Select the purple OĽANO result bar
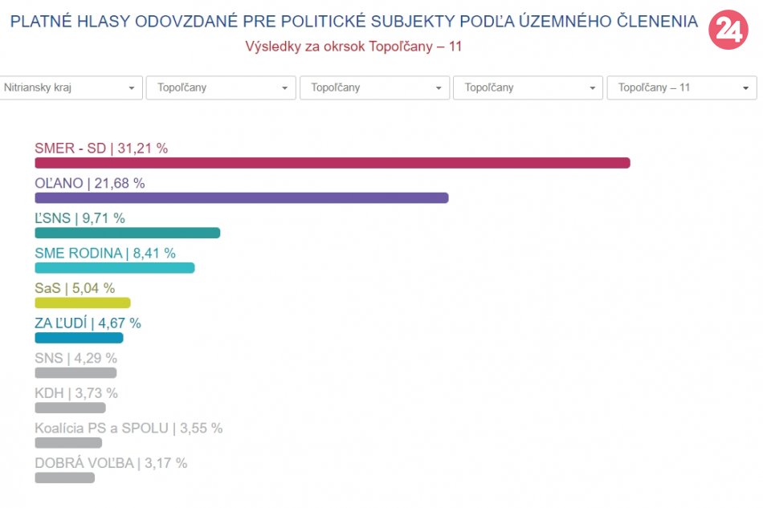763x508 pixels. (241, 197)
